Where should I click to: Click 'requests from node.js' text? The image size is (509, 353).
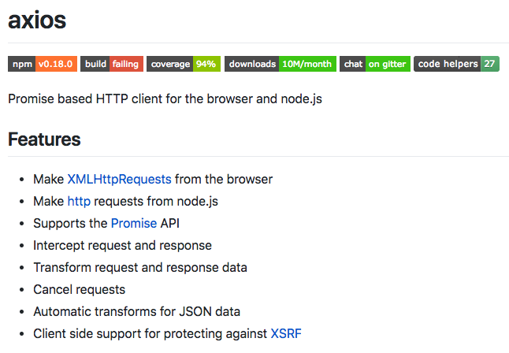156,202
